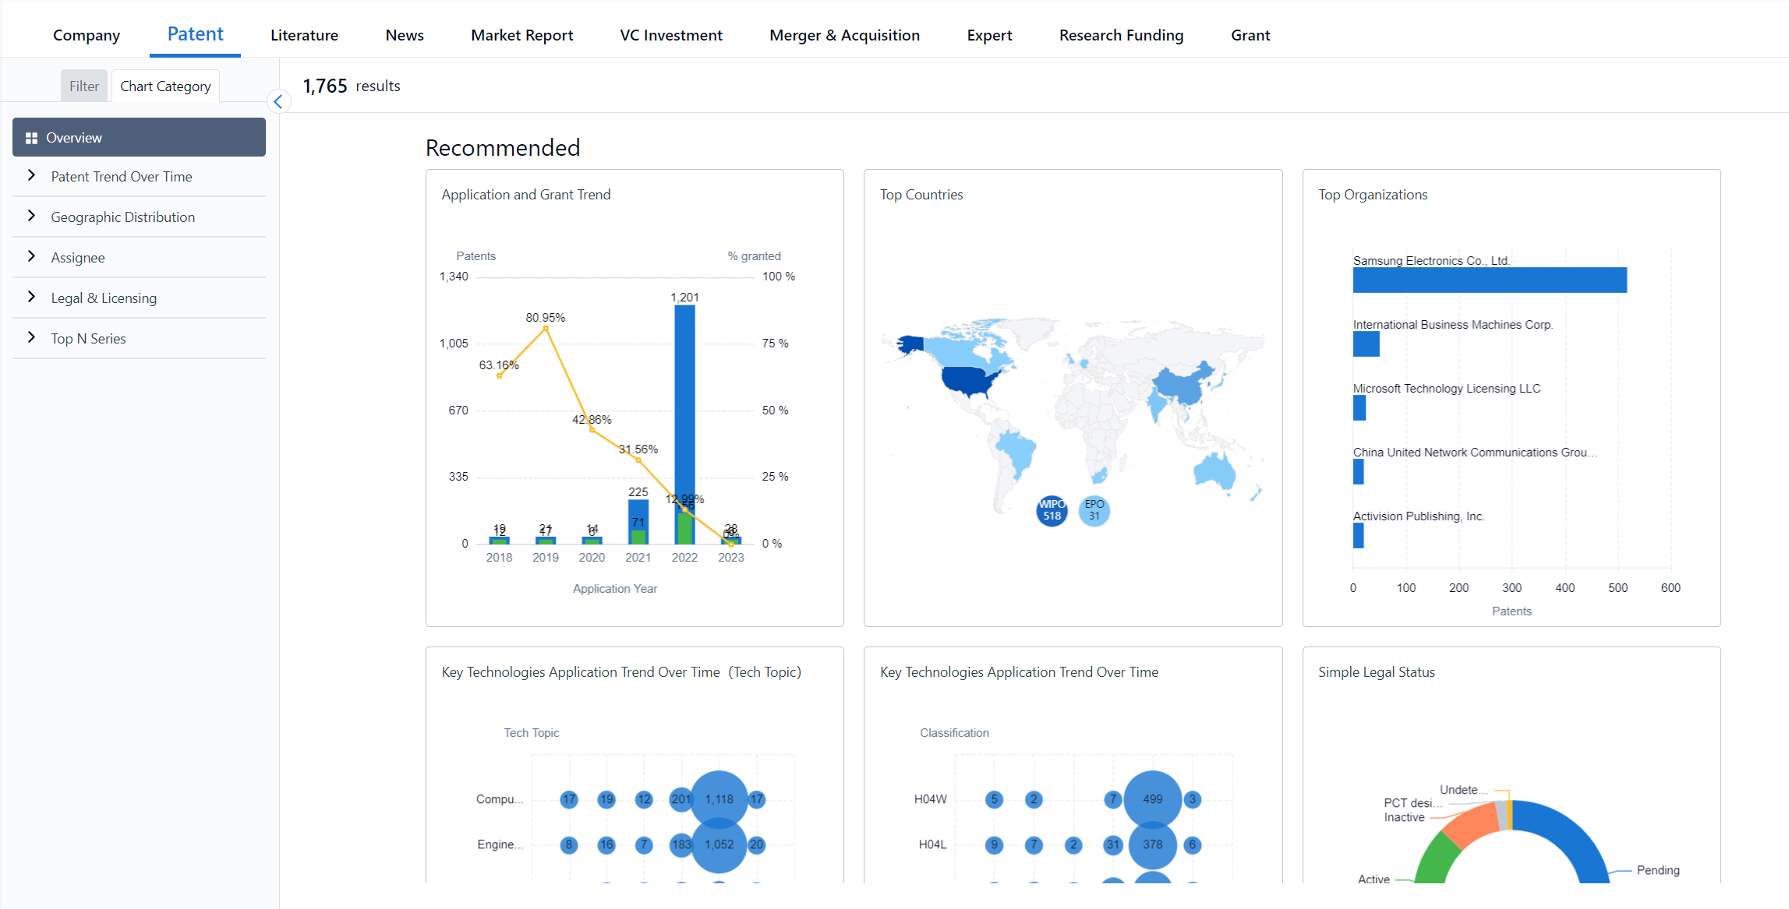This screenshot has width=1789, height=909.
Task: Click the EPO 31 bubble marker
Action: [x=1094, y=510]
